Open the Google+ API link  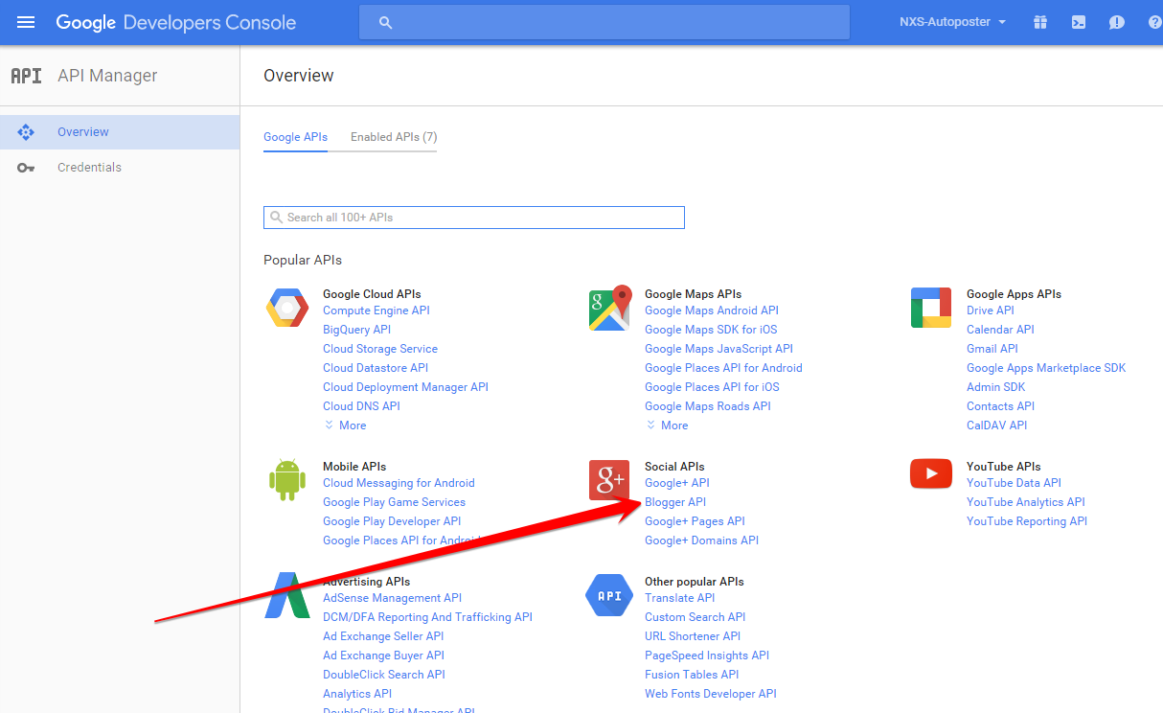coord(677,483)
